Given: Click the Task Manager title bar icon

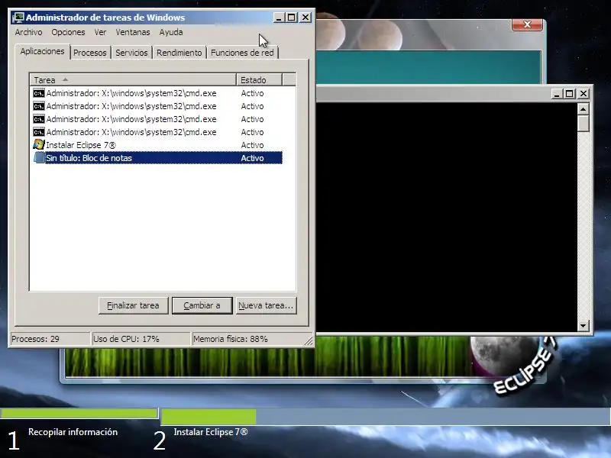Looking at the screenshot, I should [x=18, y=18].
